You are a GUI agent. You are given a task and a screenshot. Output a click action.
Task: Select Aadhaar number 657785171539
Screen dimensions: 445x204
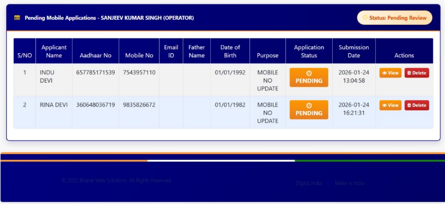tap(96, 73)
